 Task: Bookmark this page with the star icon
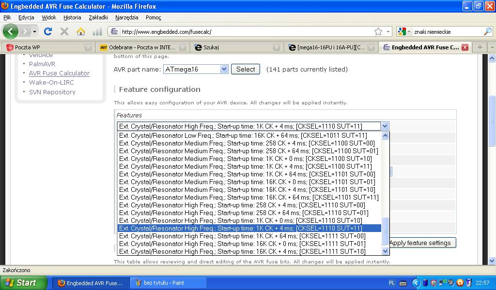coord(378,31)
